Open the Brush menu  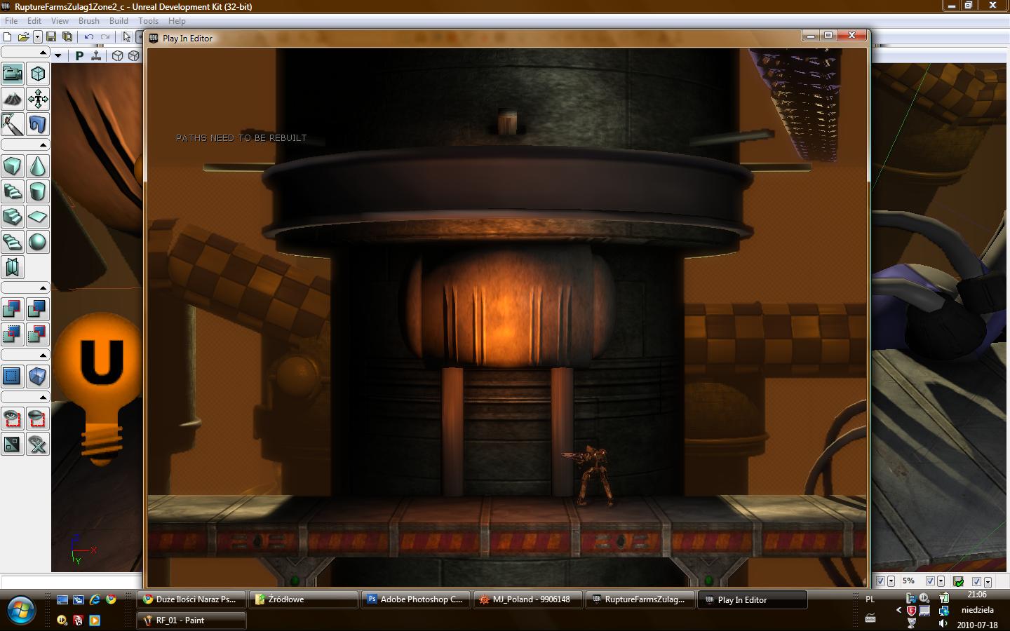click(88, 21)
